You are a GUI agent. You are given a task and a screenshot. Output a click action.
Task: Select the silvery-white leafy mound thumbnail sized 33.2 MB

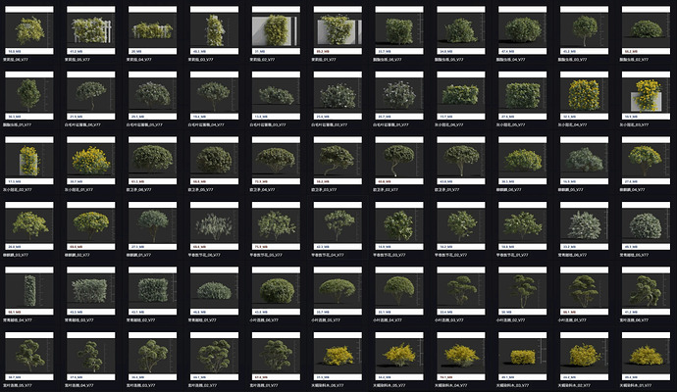pos(584,225)
